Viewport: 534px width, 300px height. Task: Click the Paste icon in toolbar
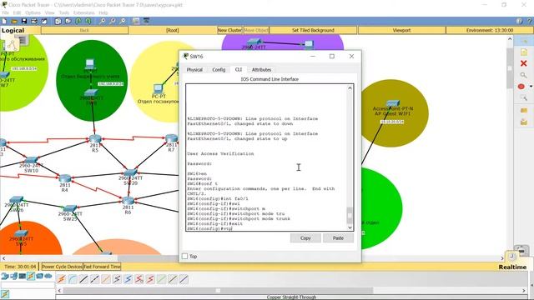tap(68, 21)
